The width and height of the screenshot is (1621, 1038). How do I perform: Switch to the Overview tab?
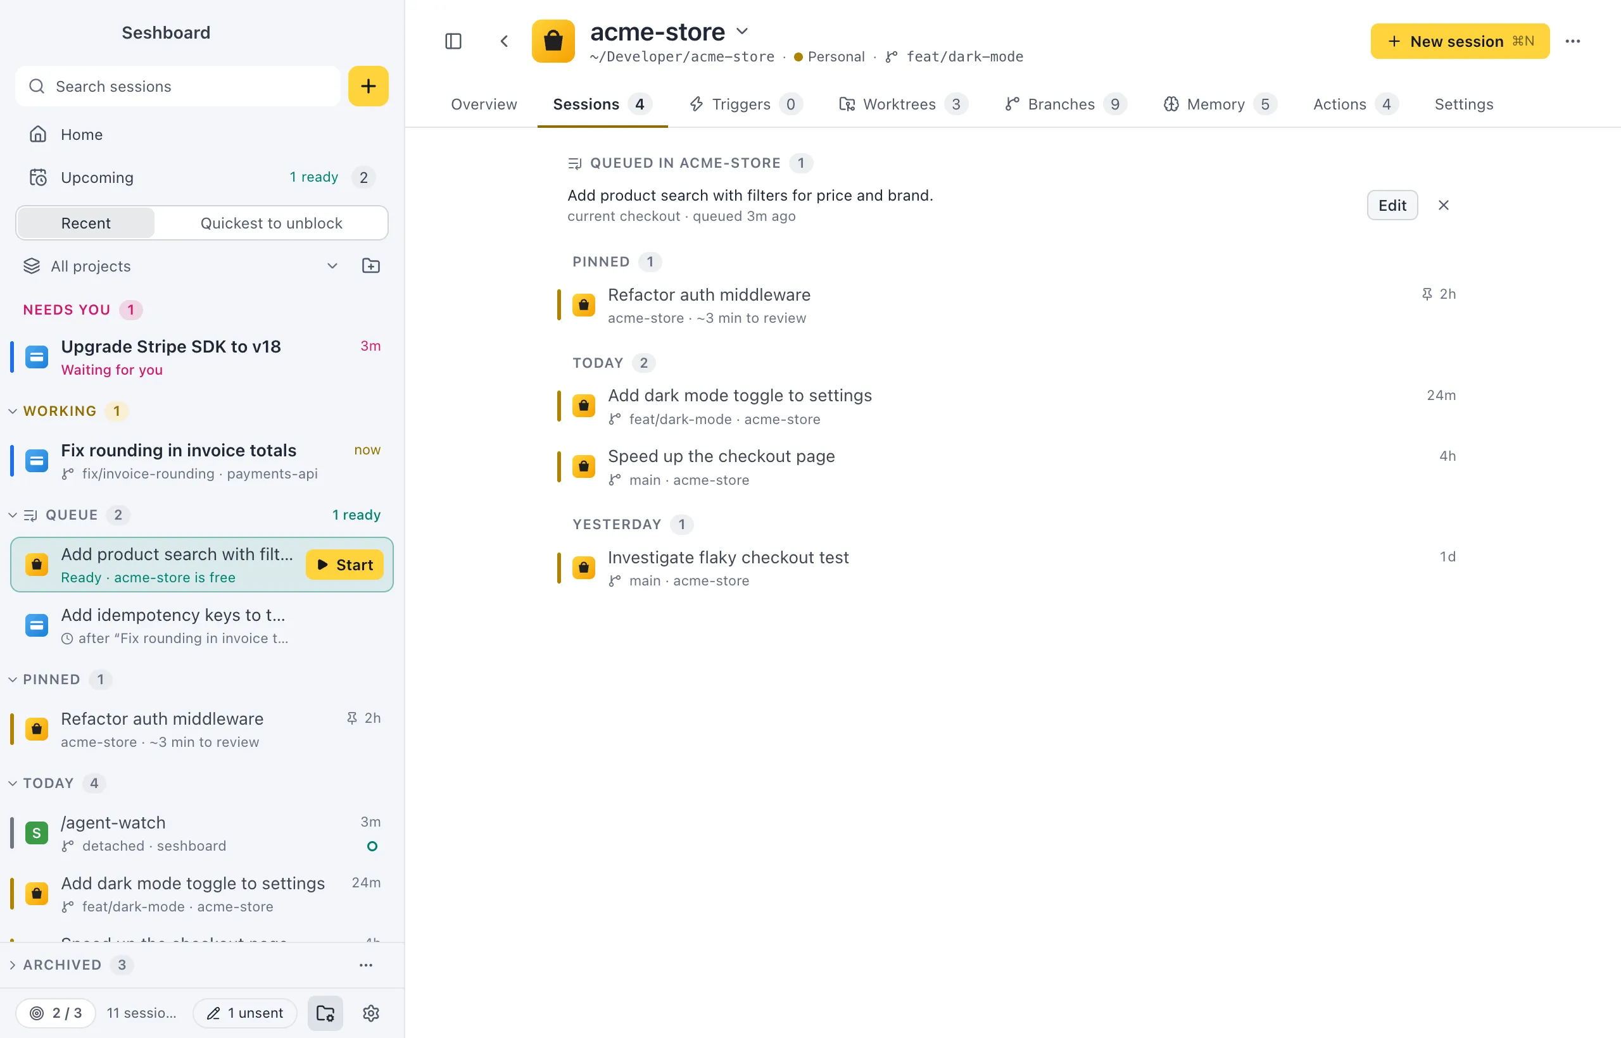coord(484,104)
